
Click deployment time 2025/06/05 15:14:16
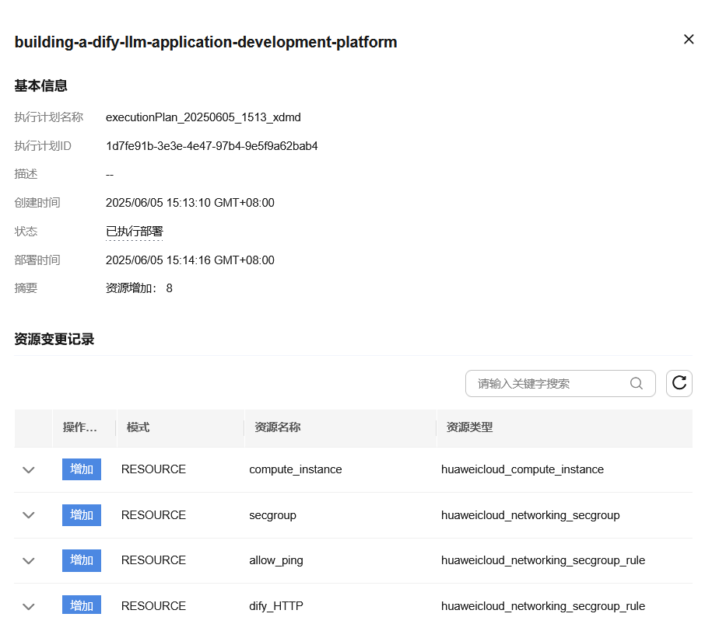pos(190,260)
